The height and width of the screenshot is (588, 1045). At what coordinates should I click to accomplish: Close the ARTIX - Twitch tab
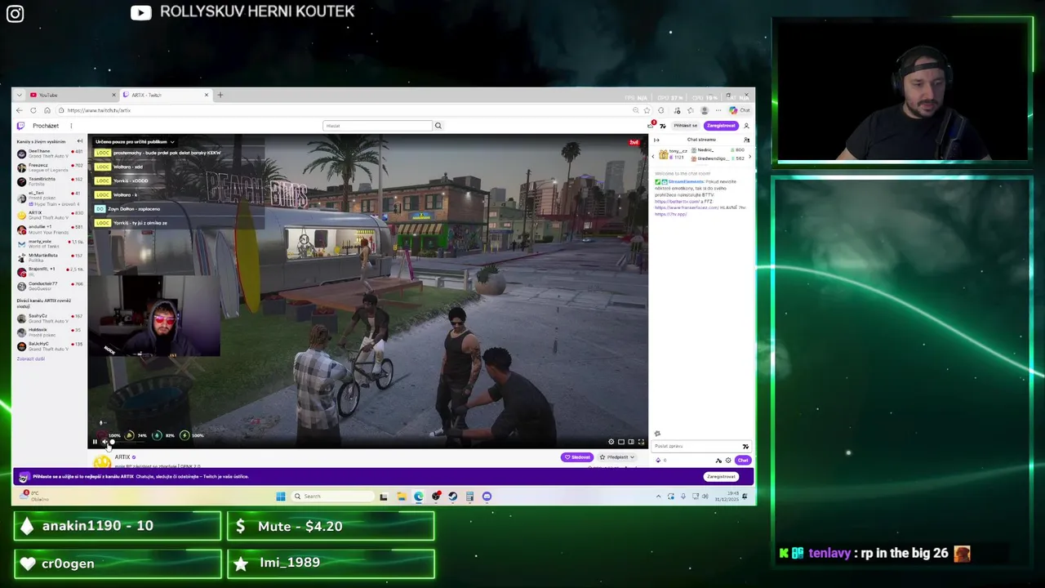tap(206, 95)
